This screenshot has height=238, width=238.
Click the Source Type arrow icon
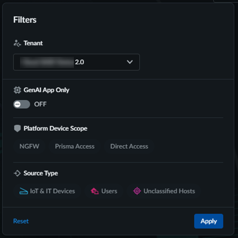(x=17, y=173)
